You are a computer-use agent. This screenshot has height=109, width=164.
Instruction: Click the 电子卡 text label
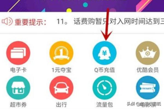click(x=18, y=70)
